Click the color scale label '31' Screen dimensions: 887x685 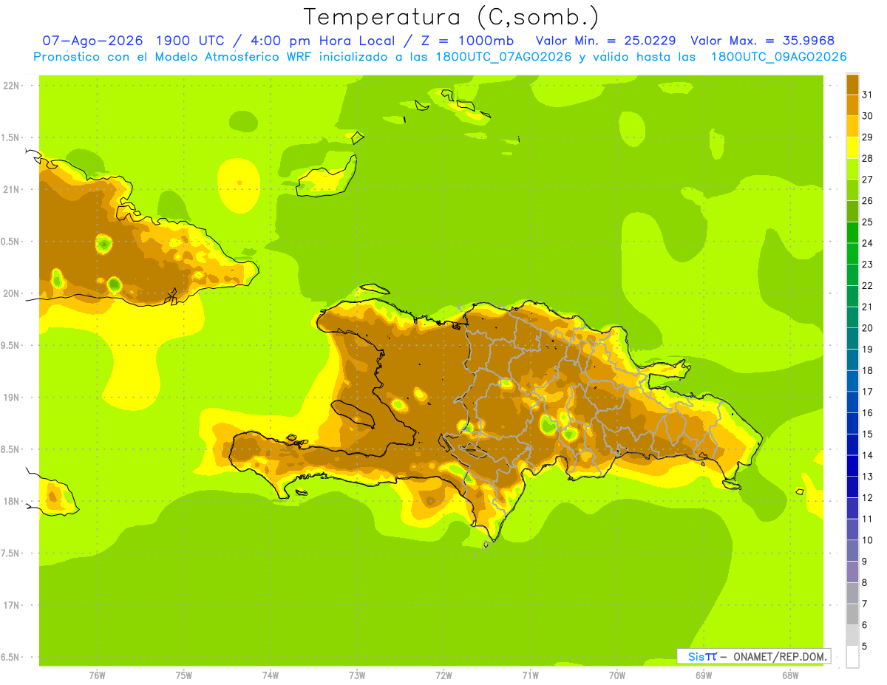point(868,95)
